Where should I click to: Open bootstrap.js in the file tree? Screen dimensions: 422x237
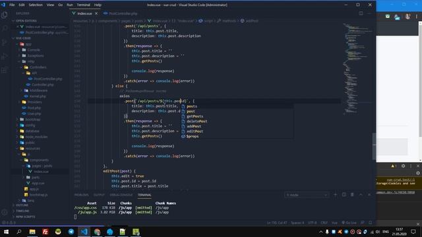pos(38,195)
